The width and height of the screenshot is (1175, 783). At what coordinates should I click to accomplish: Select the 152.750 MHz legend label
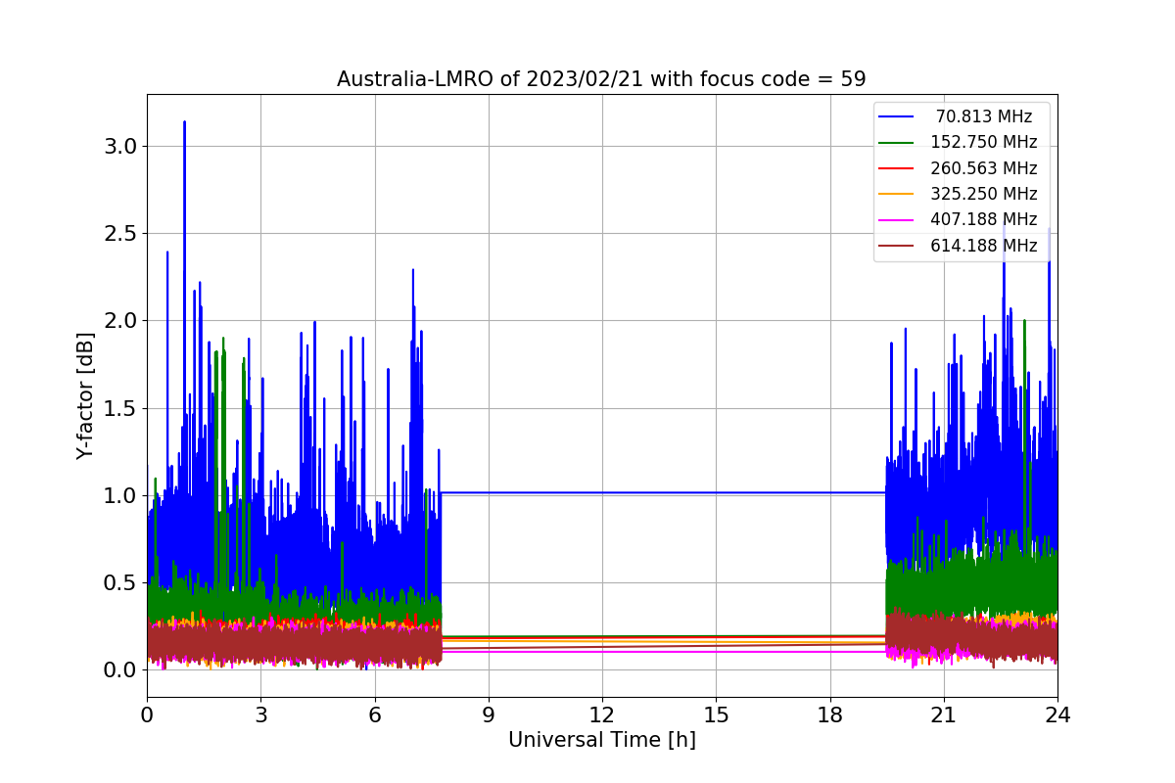click(x=984, y=142)
